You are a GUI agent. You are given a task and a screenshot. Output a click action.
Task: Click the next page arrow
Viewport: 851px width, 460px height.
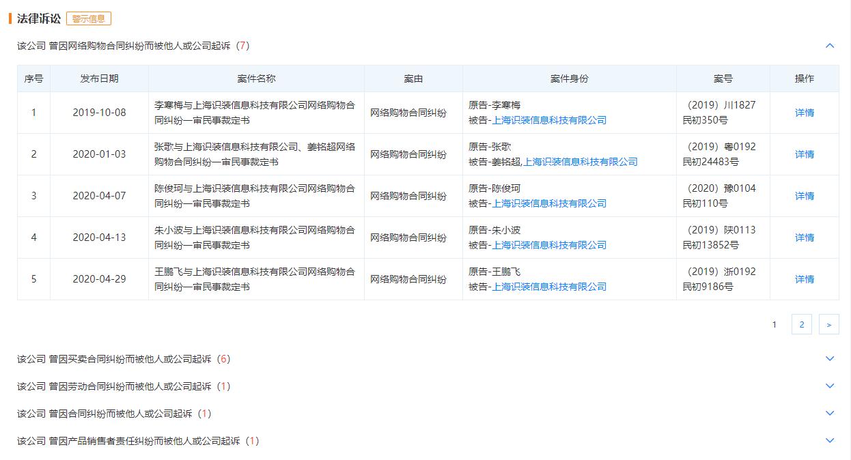(x=829, y=324)
